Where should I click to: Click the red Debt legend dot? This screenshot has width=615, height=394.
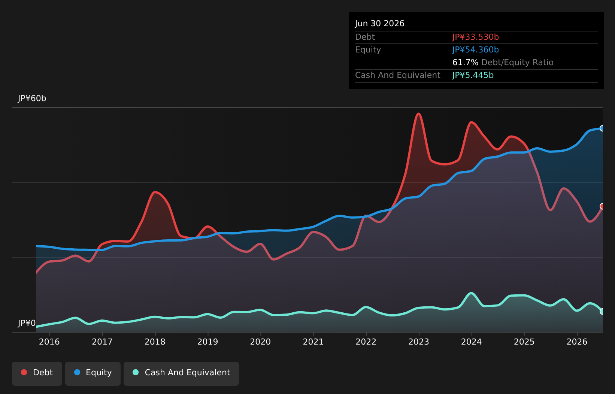[24, 372]
